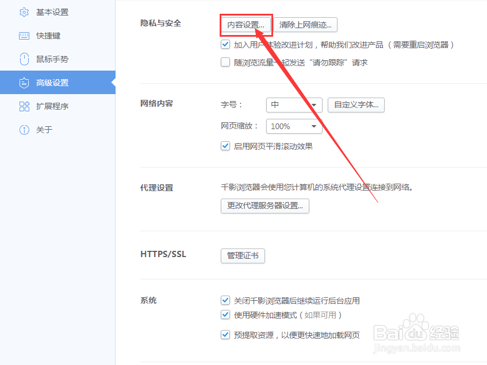The image size is (487, 365).
Task: Enable sending 请勿跟踪 requests
Action: [x=225, y=62]
